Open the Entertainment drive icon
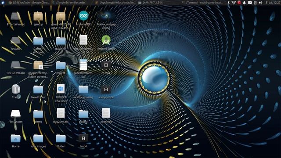This screenshot has width=281, height=158. [16, 17]
